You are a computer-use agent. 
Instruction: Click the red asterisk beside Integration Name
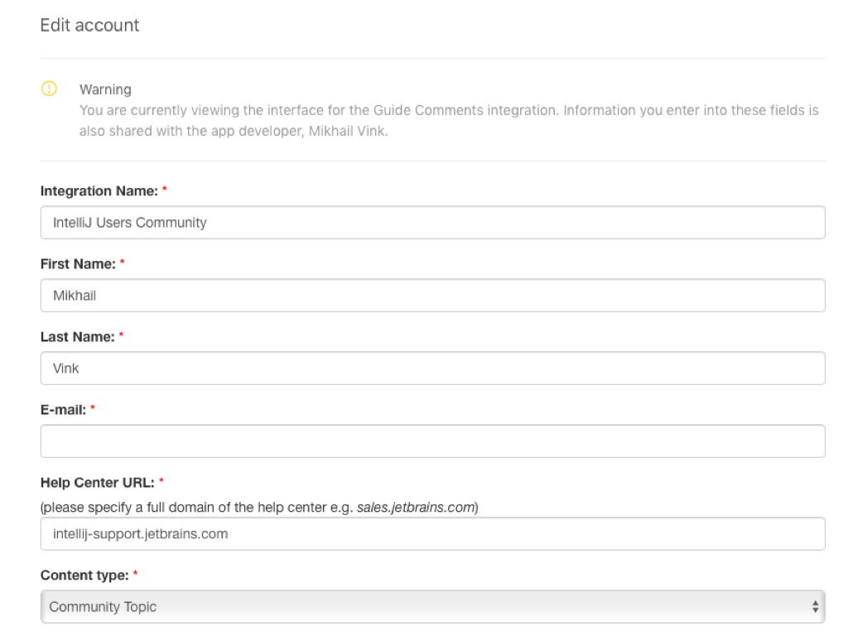(x=164, y=191)
